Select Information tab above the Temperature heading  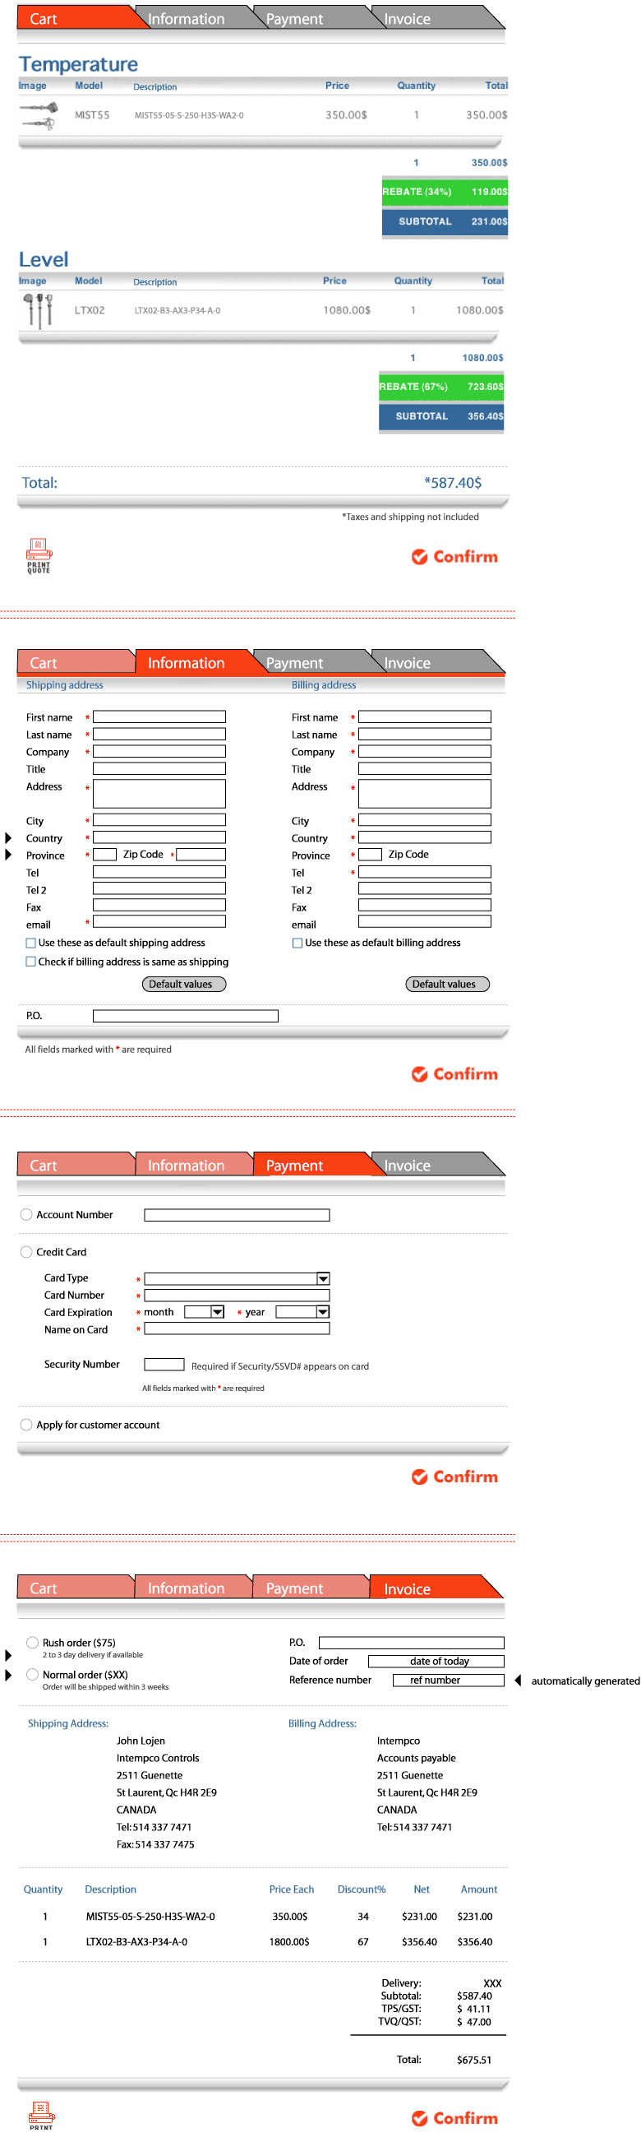pyautogui.click(x=191, y=18)
